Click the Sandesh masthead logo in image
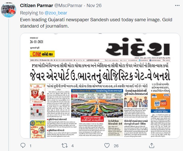The height and width of the screenshot is (151, 183). [x=138, y=47]
